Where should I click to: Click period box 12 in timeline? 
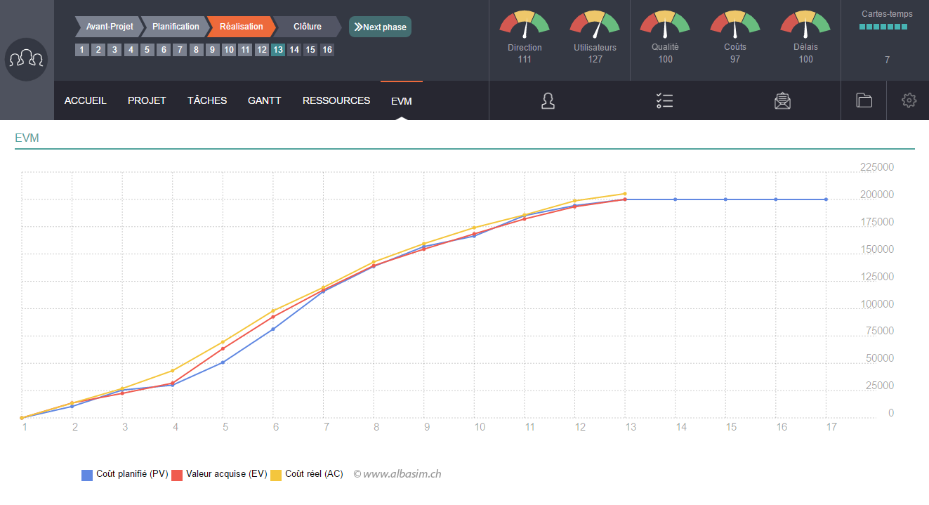[261, 50]
